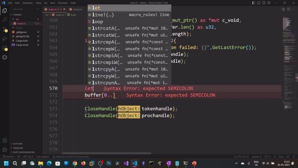This screenshot has width=298, height=168.
Task: Choose 'let' from the autocomplete list
Action: click(129, 8)
